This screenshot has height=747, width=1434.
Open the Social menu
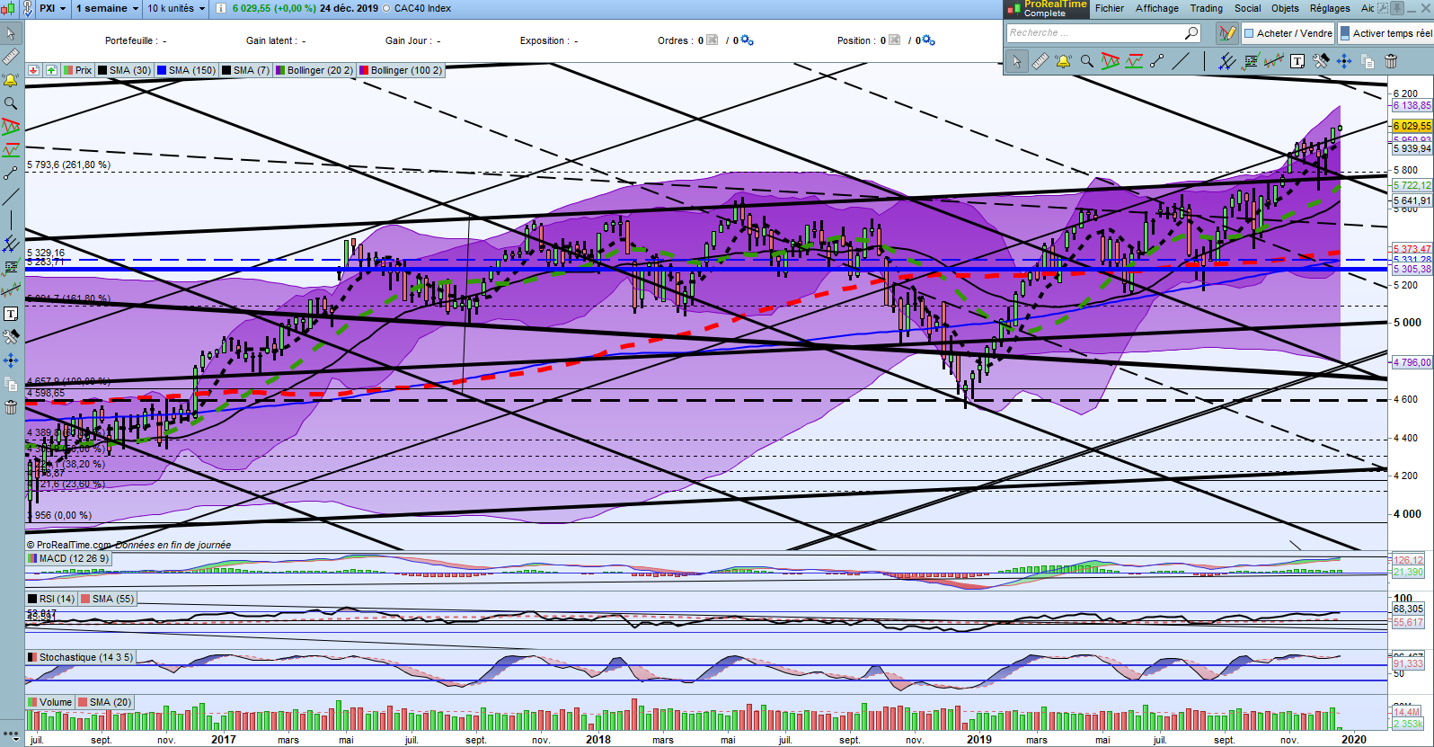point(1247,8)
